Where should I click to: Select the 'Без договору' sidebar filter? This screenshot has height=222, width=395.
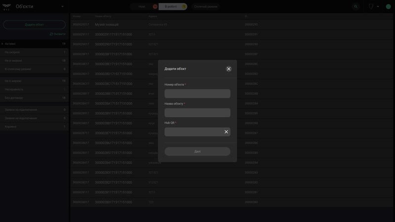point(34,98)
